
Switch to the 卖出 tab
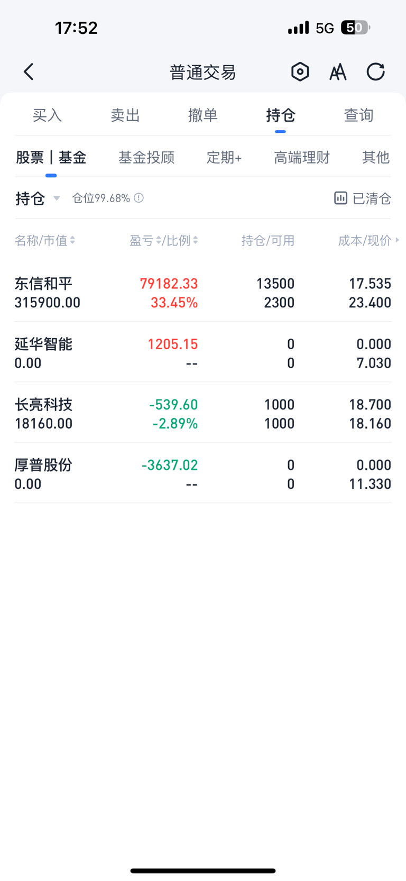pyautogui.click(x=125, y=115)
